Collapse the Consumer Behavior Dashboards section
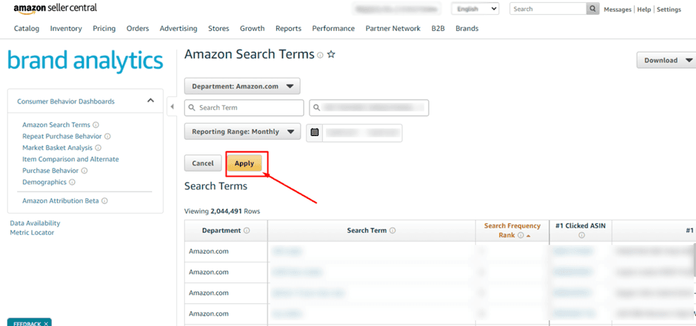Viewport: 696px width, 326px height. click(150, 101)
